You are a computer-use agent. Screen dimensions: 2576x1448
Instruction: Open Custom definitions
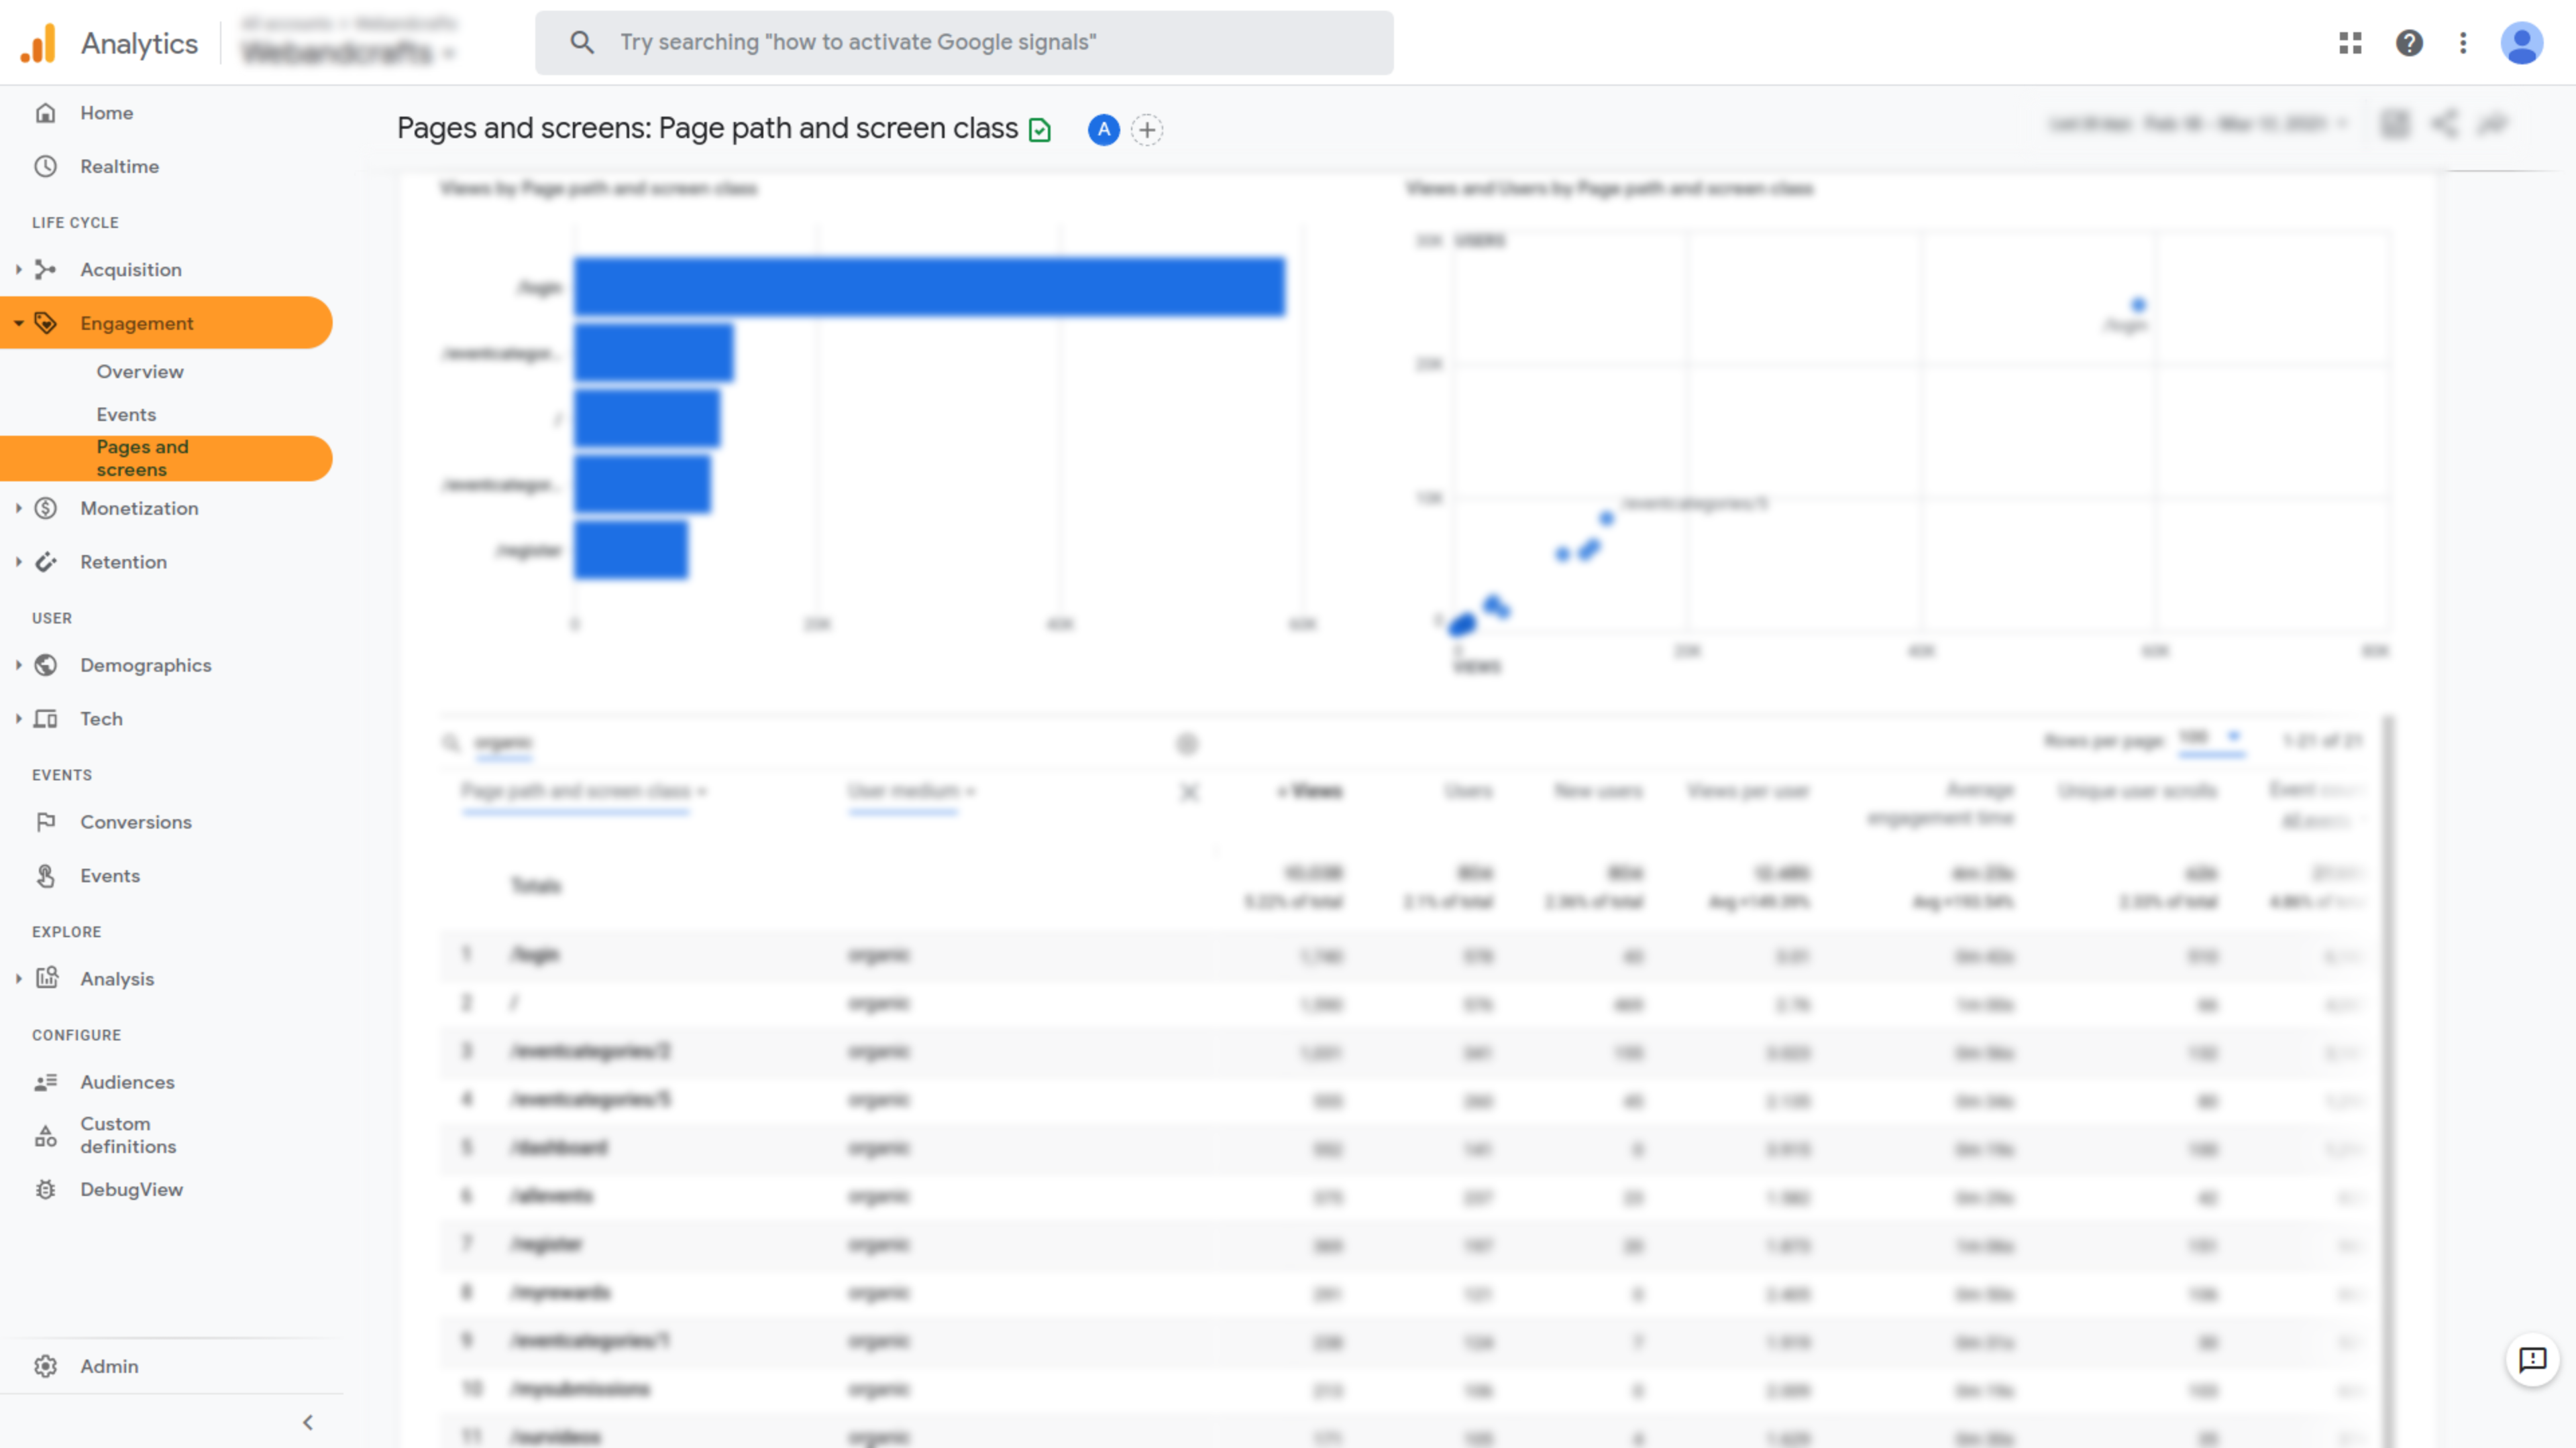click(128, 1135)
